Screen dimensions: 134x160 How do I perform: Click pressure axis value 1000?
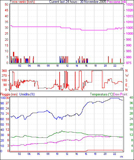tap(129, 33)
